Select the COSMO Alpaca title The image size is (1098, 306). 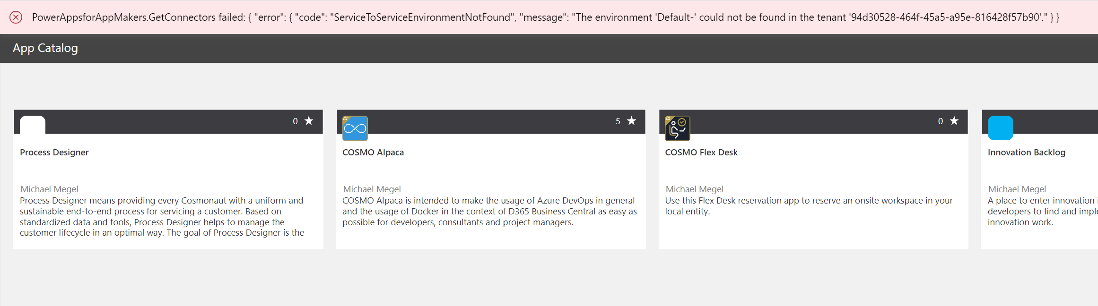(373, 153)
